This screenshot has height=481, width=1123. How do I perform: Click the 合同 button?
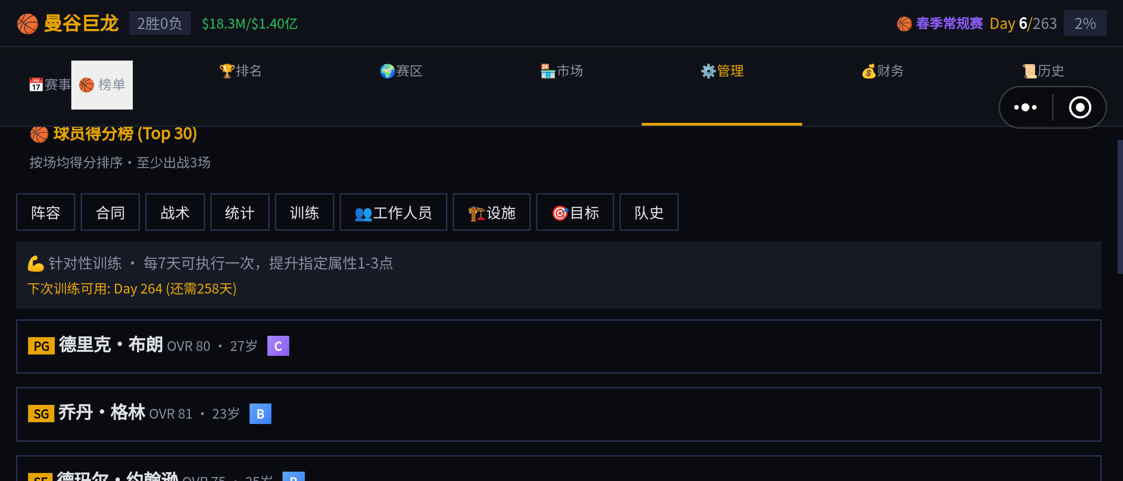pos(110,212)
